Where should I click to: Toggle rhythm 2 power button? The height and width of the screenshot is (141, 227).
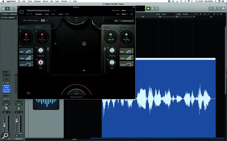point(36,31)
